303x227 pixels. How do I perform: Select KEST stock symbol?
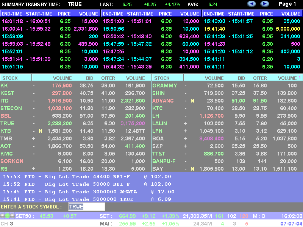pos(7,93)
